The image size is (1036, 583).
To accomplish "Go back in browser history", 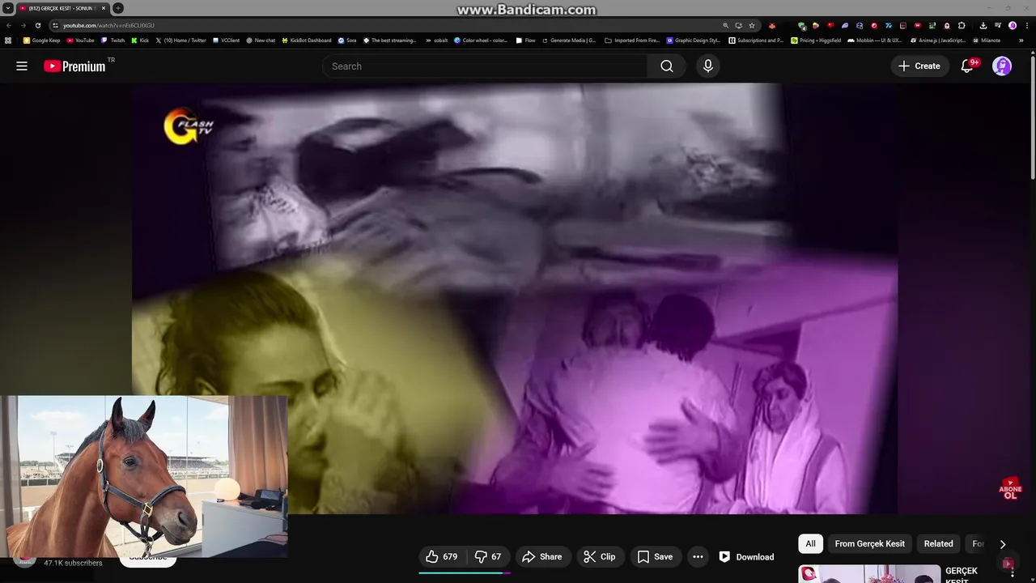I will point(9,25).
